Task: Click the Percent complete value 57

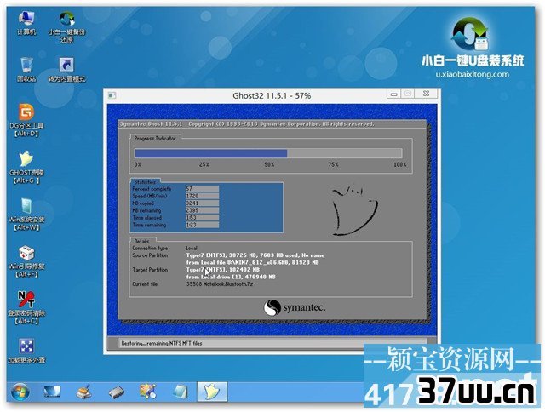Action: click(203, 189)
